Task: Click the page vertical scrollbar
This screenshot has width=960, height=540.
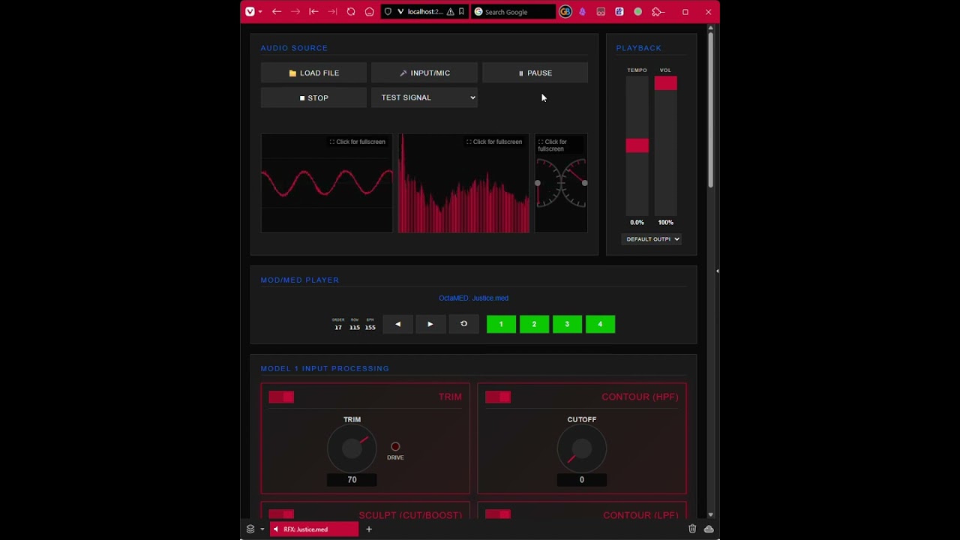Action: [711, 109]
